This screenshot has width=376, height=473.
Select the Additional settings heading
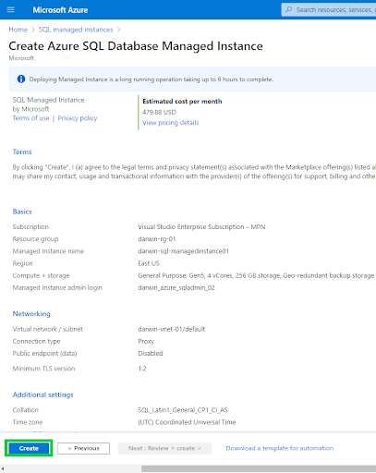(42, 394)
